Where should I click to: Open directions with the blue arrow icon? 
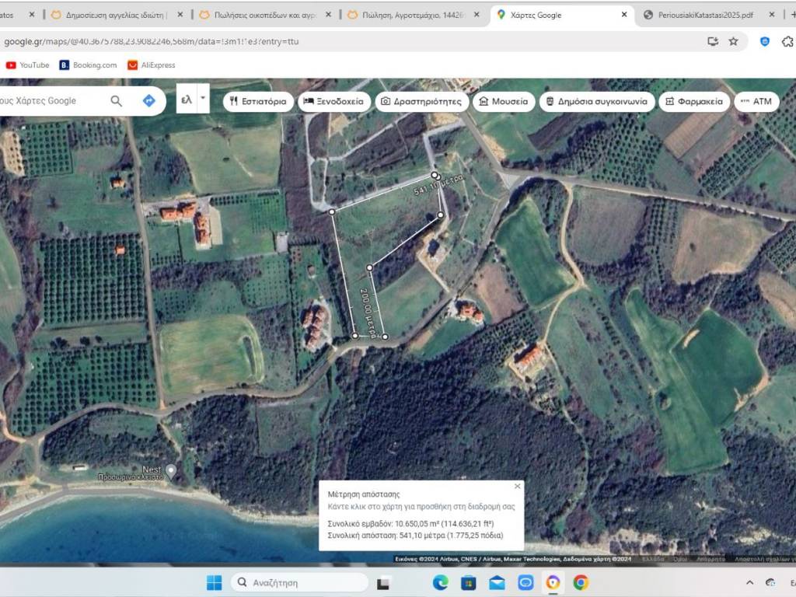pos(148,101)
